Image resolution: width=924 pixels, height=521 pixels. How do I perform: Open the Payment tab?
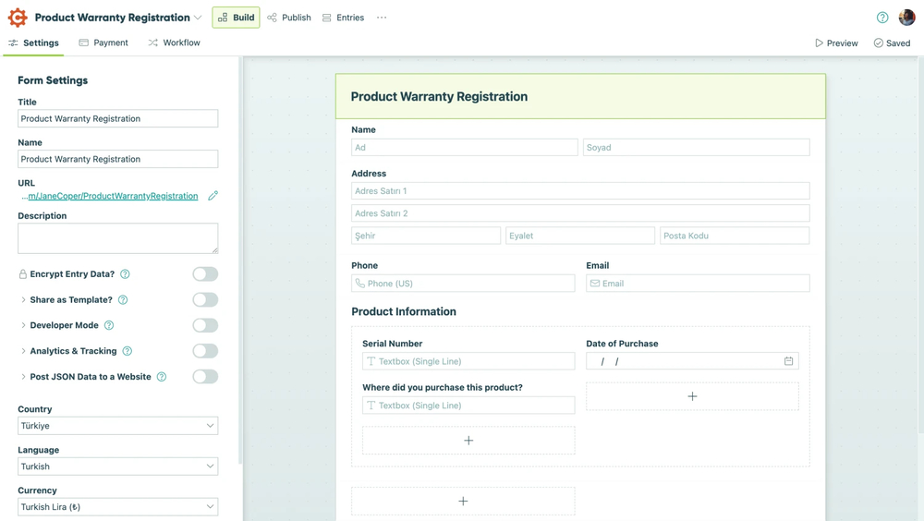pyautogui.click(x=103, y=43)
